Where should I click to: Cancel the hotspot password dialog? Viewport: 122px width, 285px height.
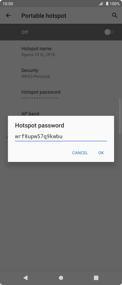80,153
